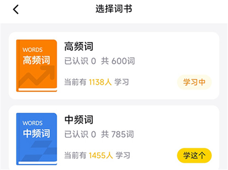Screen dimensions: 228x170
Task: Click the WORDS label on orange book
Action: point(33,50)
